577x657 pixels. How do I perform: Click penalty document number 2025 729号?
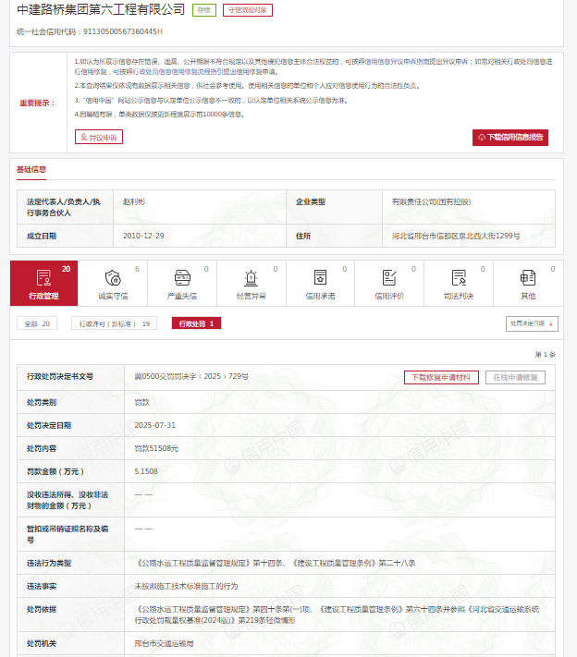pos(191,376)
